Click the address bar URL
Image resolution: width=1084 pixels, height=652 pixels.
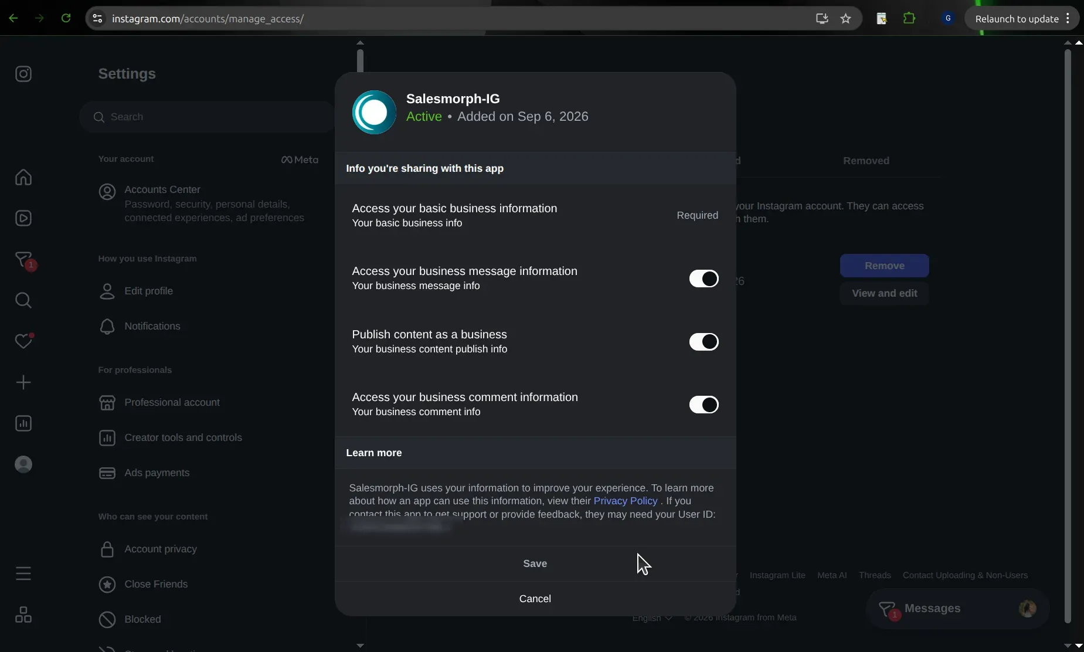208,19
